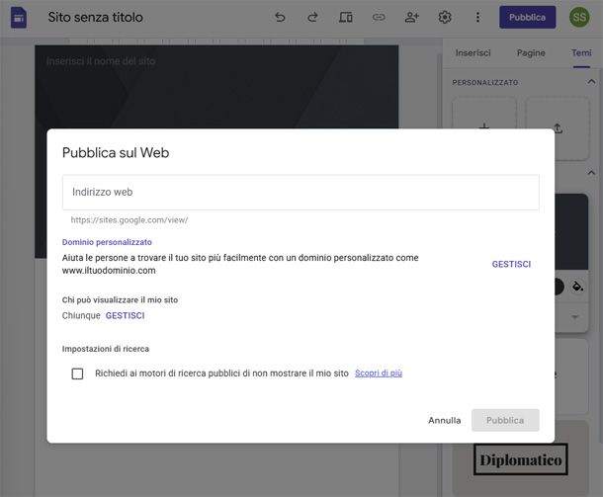Click the dialog's Pubblica button
The height and width of the screenshot is (497, 603).
505,420
